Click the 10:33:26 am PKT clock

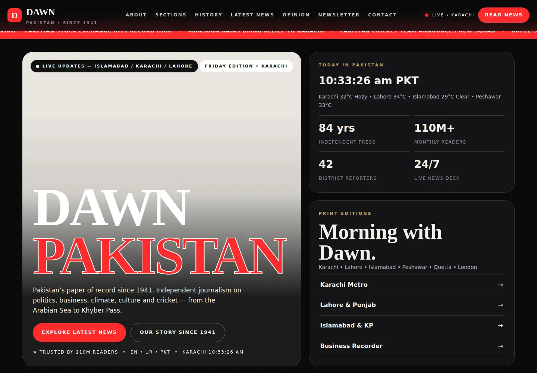tap(369, 81)
